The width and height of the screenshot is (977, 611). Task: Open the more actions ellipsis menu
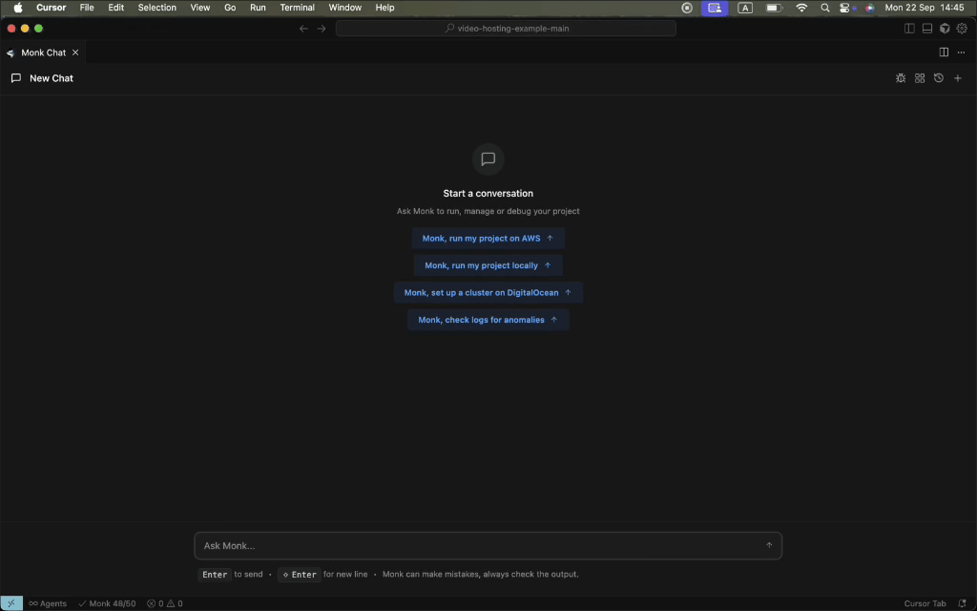[961, 53]
